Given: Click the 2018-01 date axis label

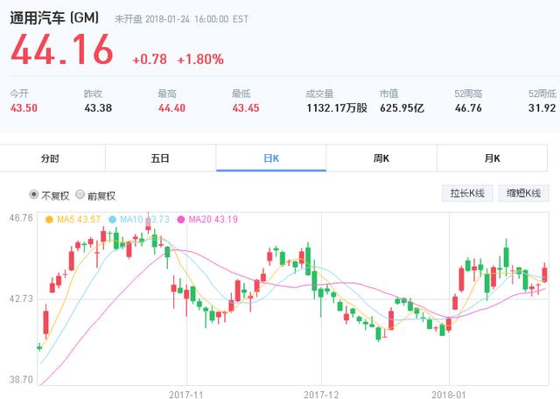Looking at the screenshot, I should click(449, 395).
